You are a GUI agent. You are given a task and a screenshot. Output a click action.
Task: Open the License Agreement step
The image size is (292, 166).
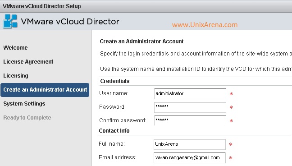point(28,62)
